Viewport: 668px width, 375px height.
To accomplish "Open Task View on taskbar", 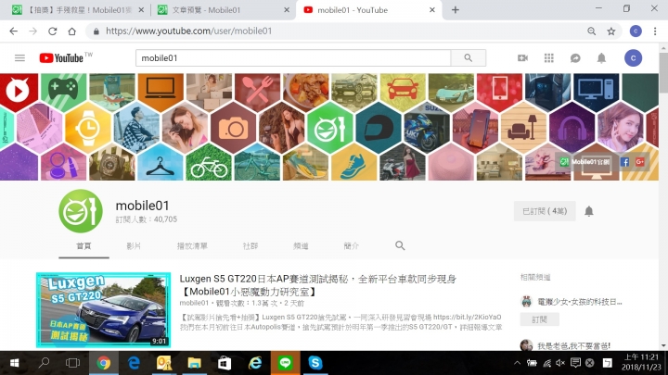I will click(x=73, y=363).
